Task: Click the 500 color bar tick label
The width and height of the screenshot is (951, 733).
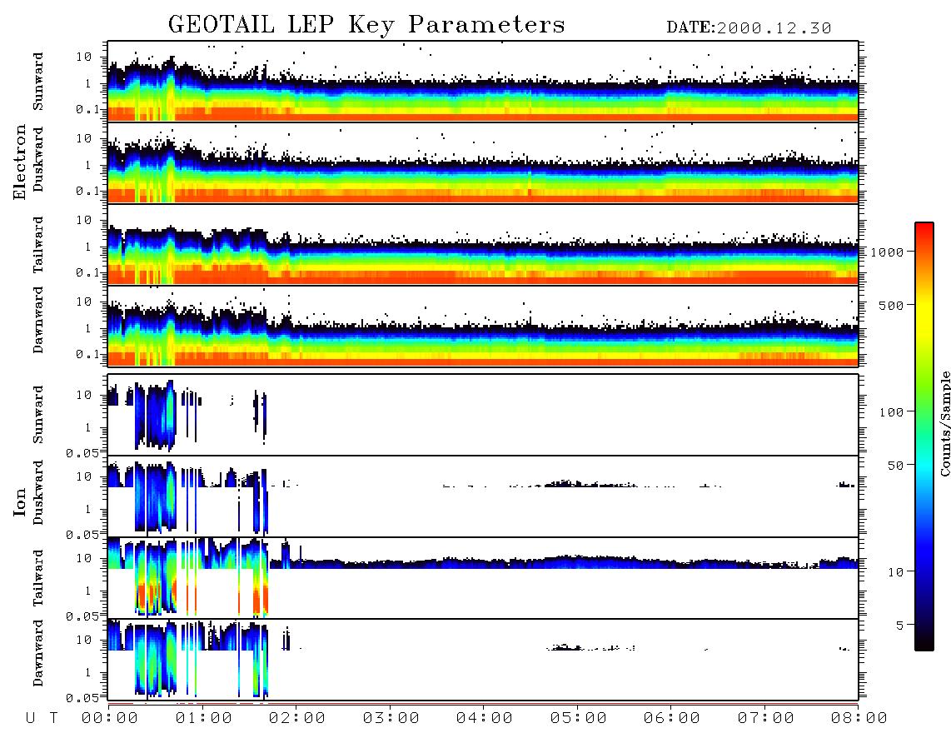Action: point(891,305)
